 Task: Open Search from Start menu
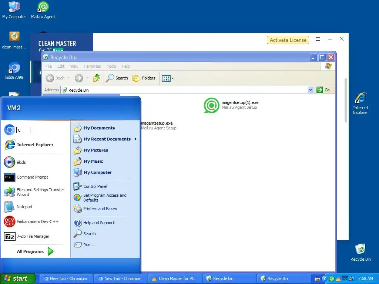[85, 234]
